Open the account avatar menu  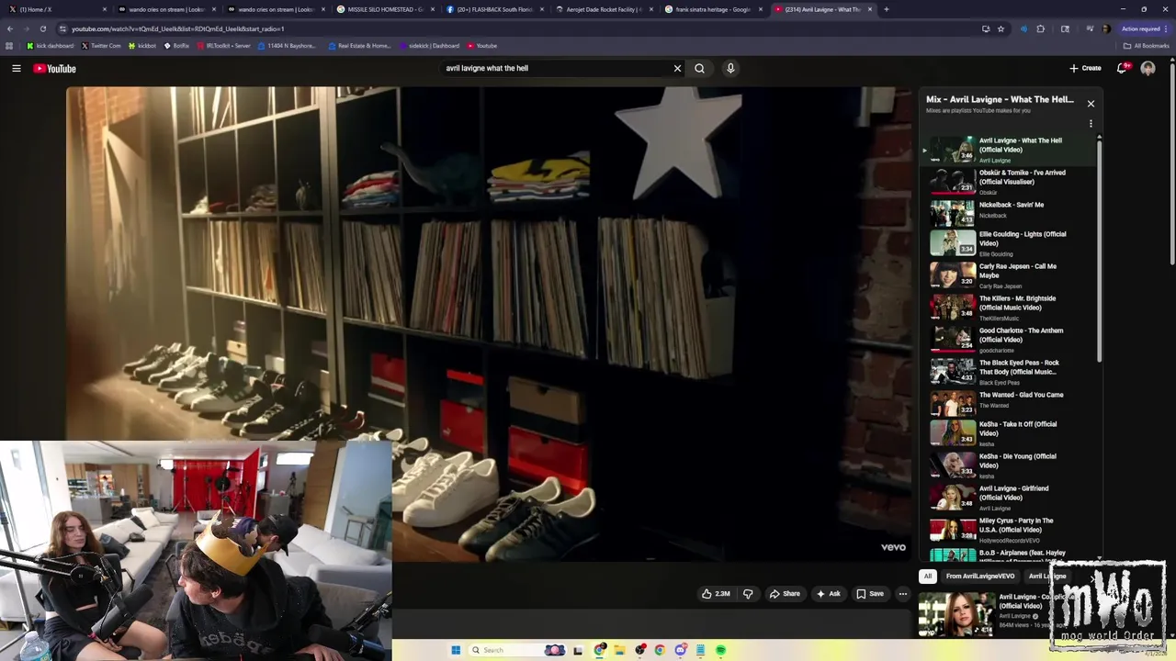pos(1148,68)
